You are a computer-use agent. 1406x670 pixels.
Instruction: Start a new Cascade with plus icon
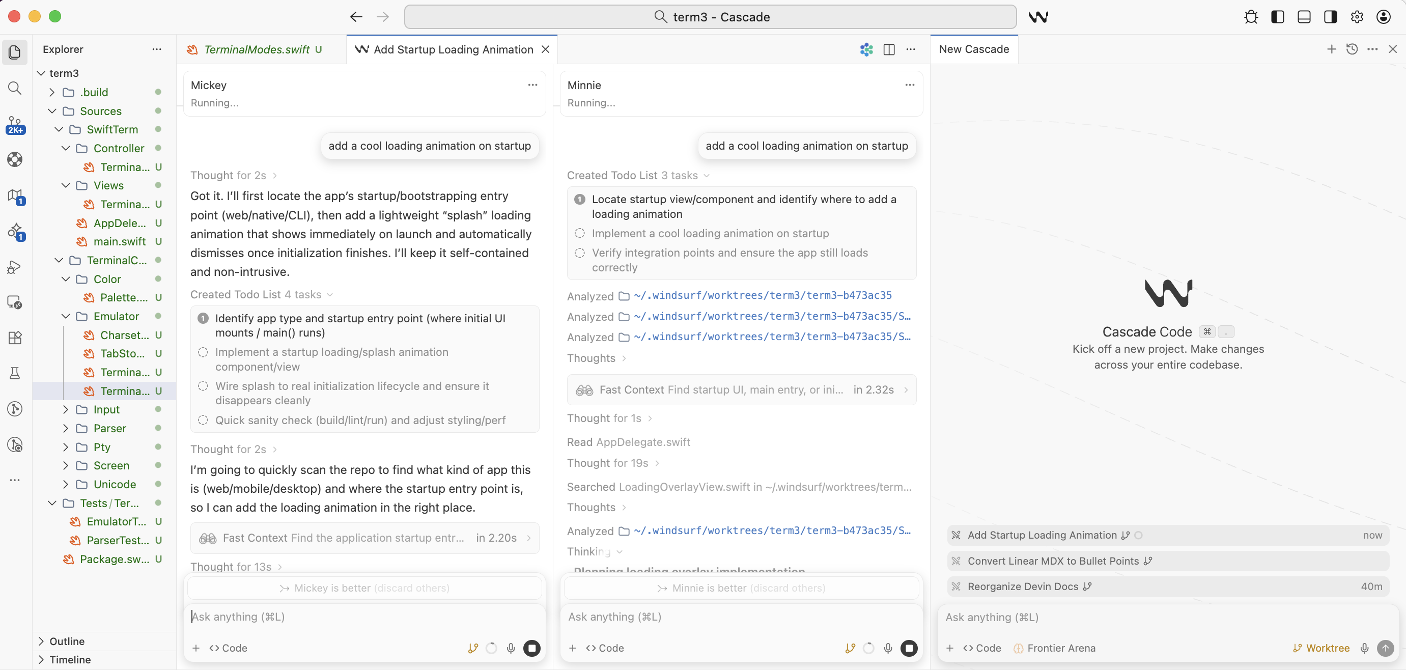[1331, 49]
